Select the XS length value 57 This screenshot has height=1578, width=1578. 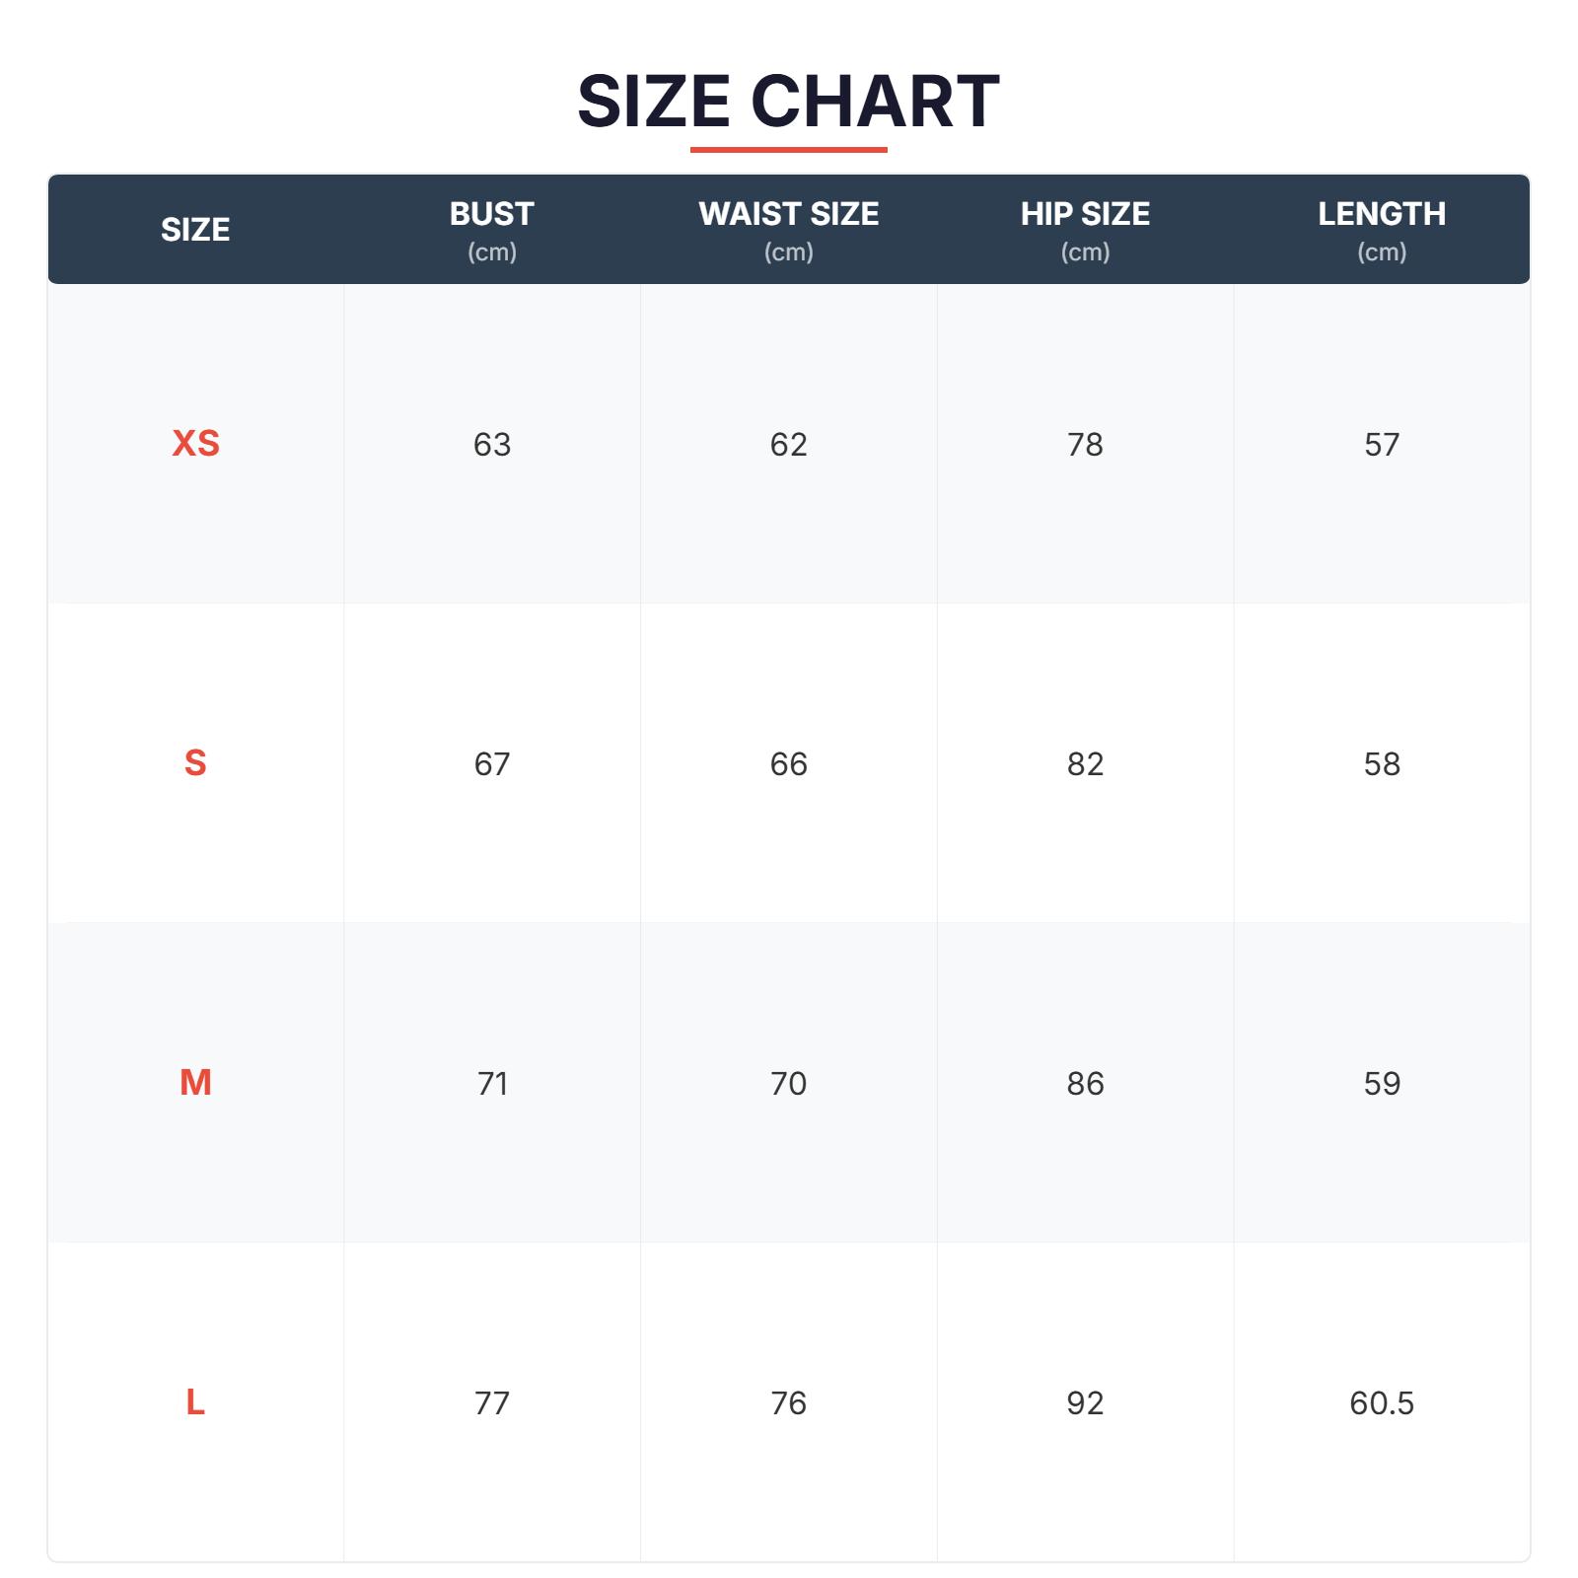click(x=1382, y=445)
